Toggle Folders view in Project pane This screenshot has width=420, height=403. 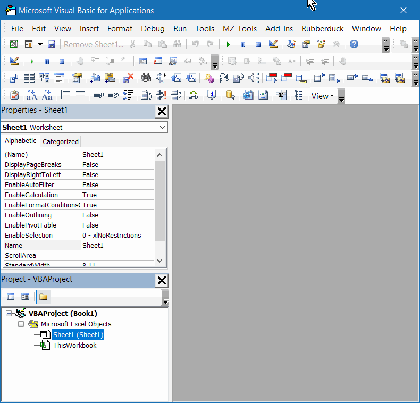pos(44,297)
